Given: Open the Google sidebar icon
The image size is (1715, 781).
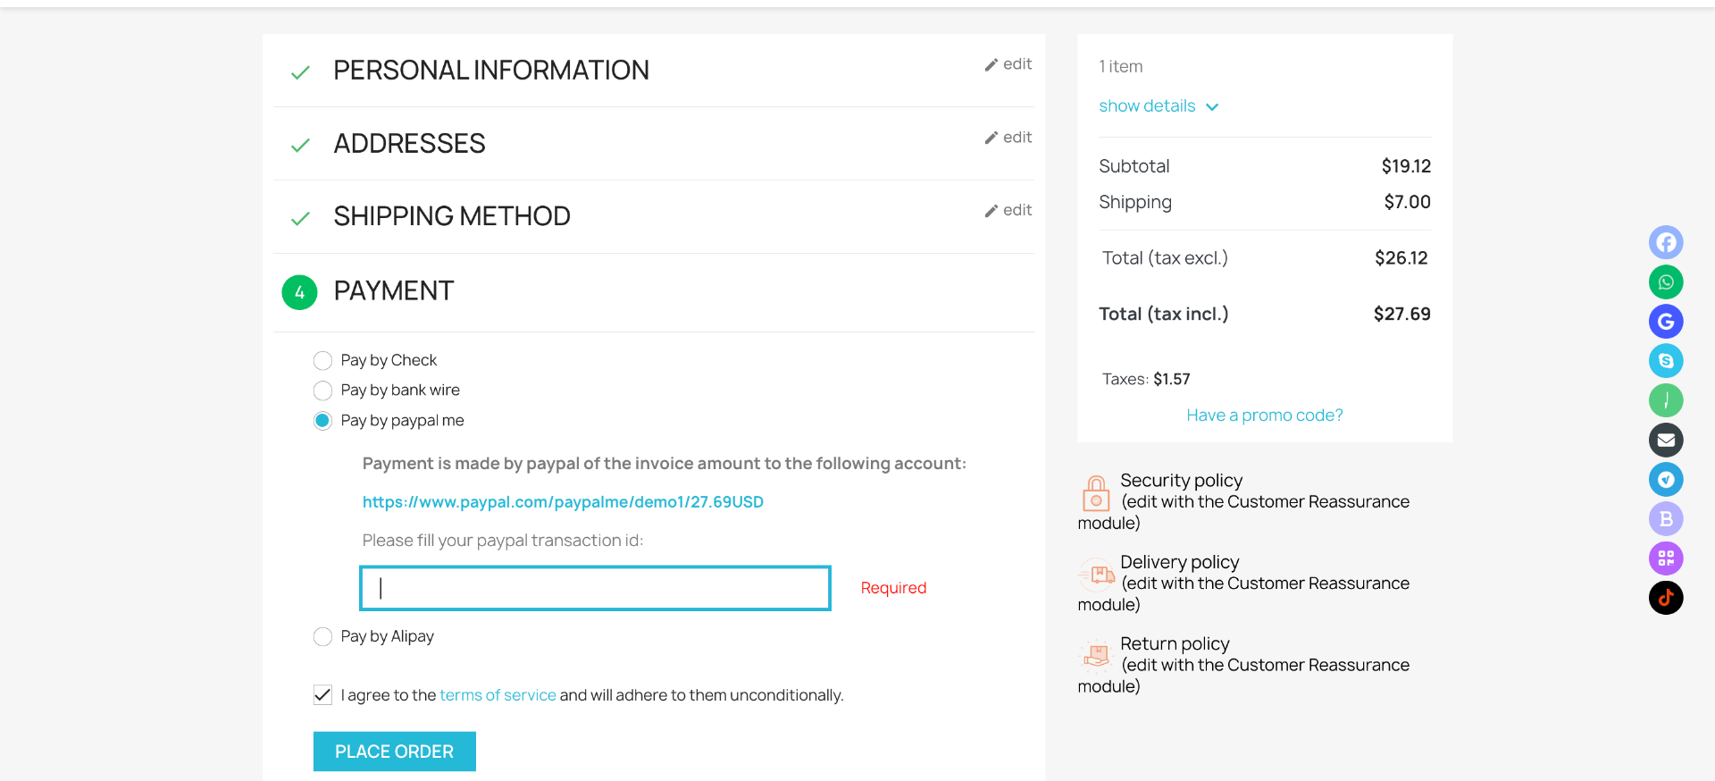Looking at the screenshot, I should (1666, 322).
